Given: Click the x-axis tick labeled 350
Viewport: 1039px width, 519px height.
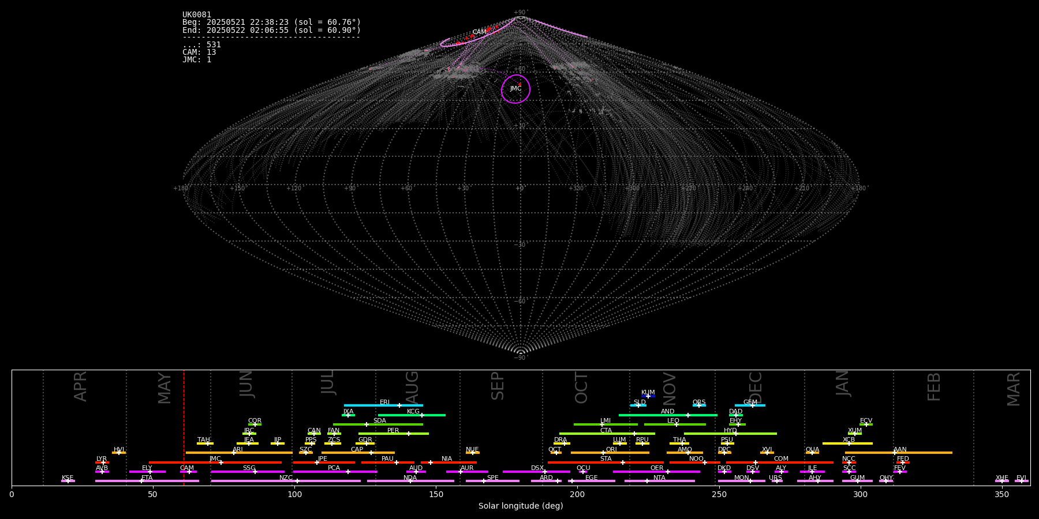Looking at the screenshot, I should 1001,494.
